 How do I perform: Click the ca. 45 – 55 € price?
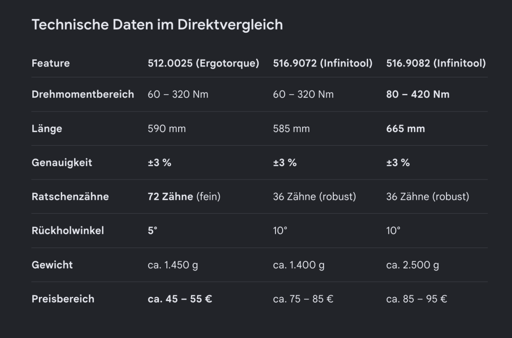(x=180, y=299)
